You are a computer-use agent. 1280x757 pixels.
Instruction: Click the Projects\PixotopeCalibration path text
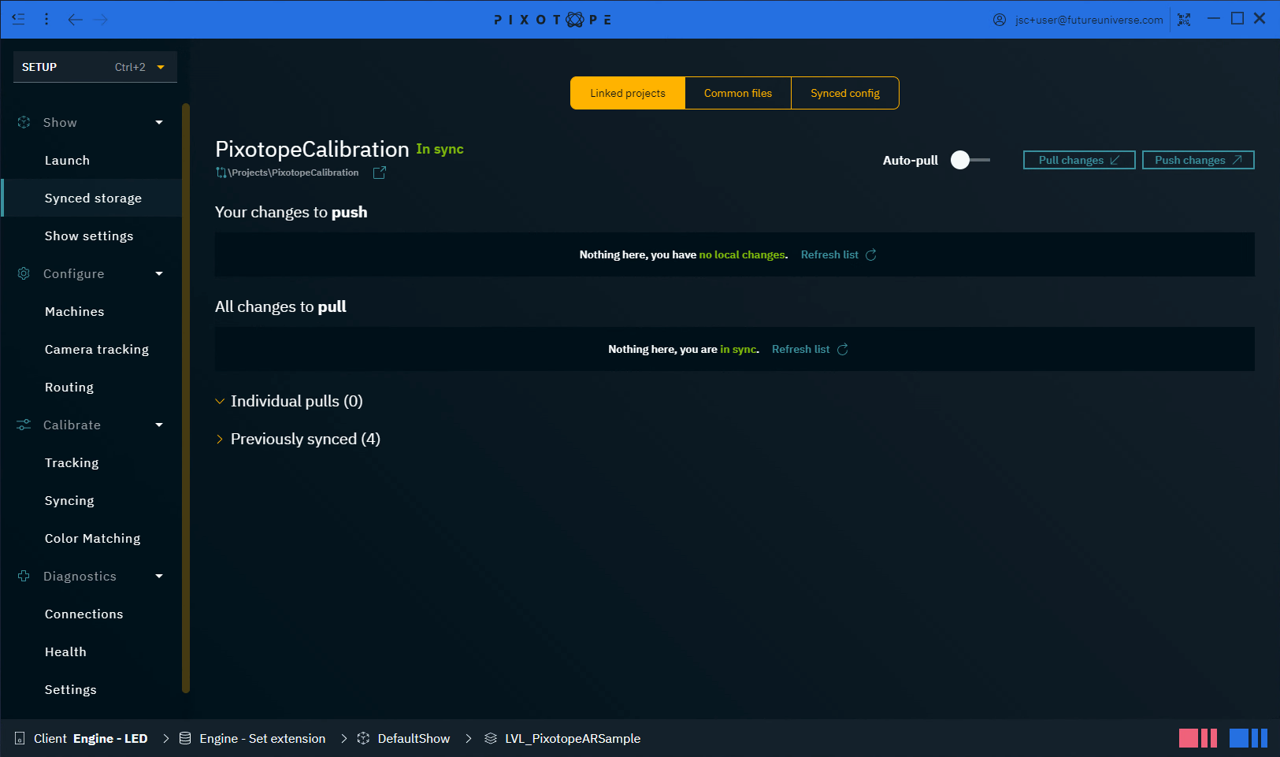pyautogui.click(x=293, y=173)
